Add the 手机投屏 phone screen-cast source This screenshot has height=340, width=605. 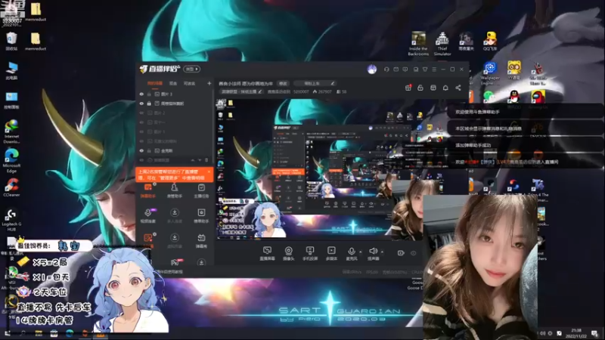click(310, 253)
